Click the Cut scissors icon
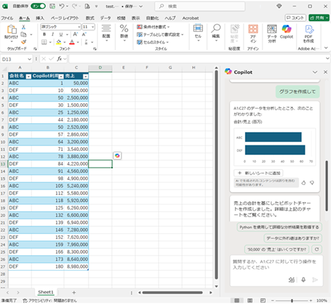 tap(24, 27)
